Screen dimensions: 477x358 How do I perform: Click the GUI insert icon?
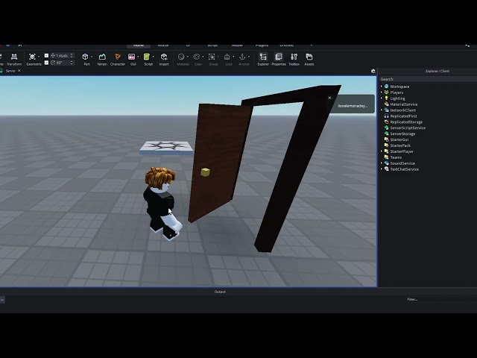pos(132,57)
